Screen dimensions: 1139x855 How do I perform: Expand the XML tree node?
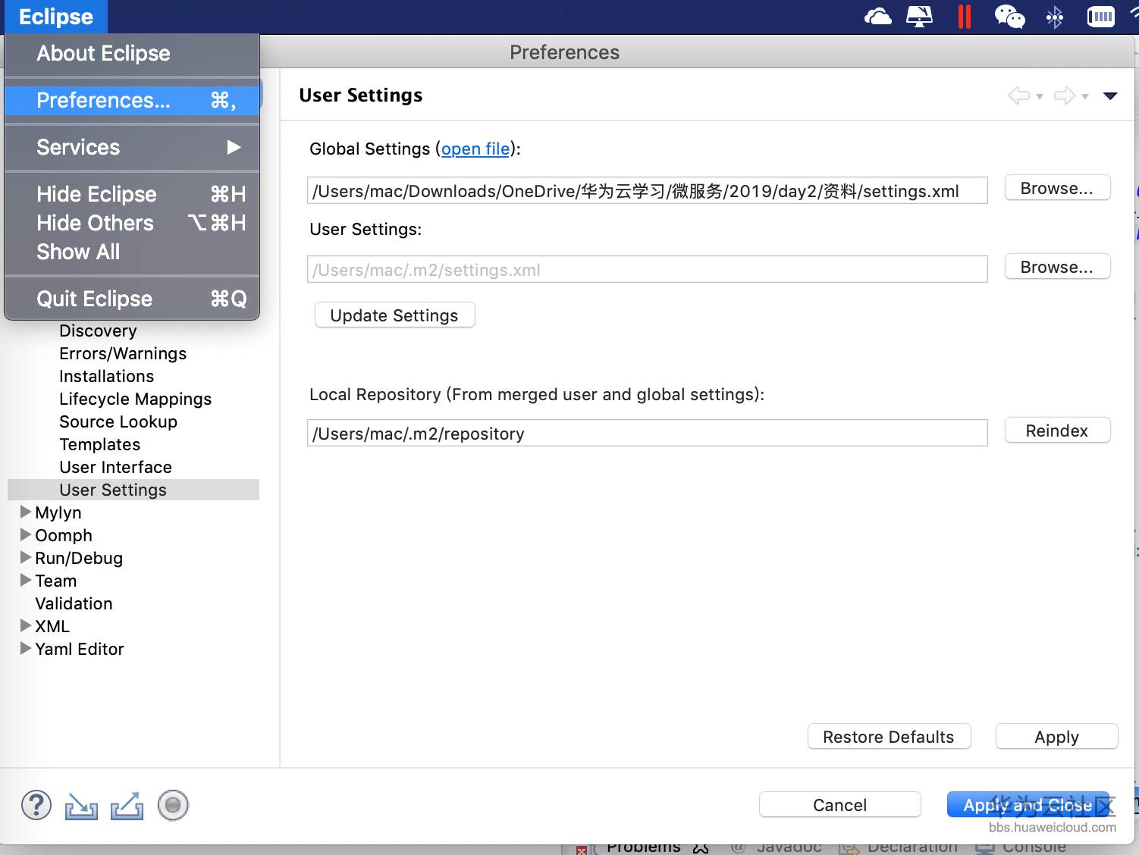tap(26, 625)
